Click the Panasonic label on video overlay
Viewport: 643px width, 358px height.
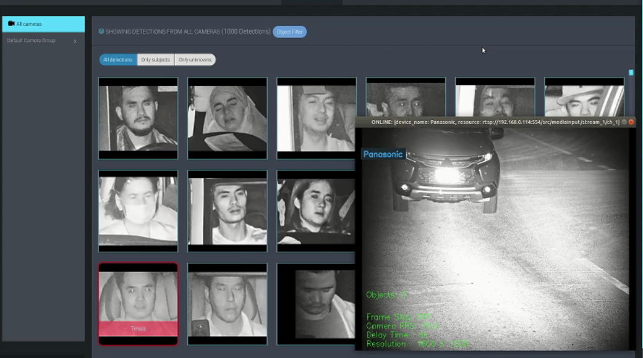[x=383, y=154]
